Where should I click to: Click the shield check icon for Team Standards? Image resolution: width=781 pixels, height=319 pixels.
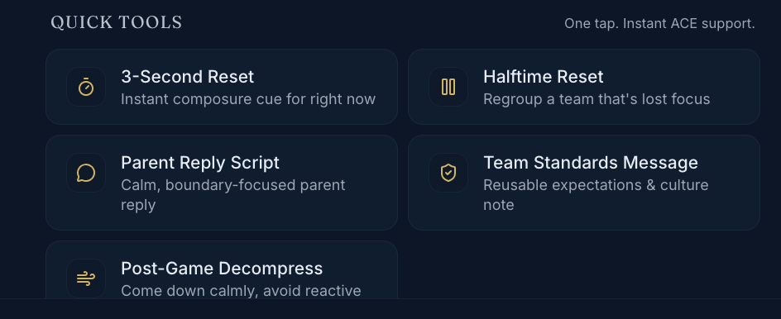(448, 173)
